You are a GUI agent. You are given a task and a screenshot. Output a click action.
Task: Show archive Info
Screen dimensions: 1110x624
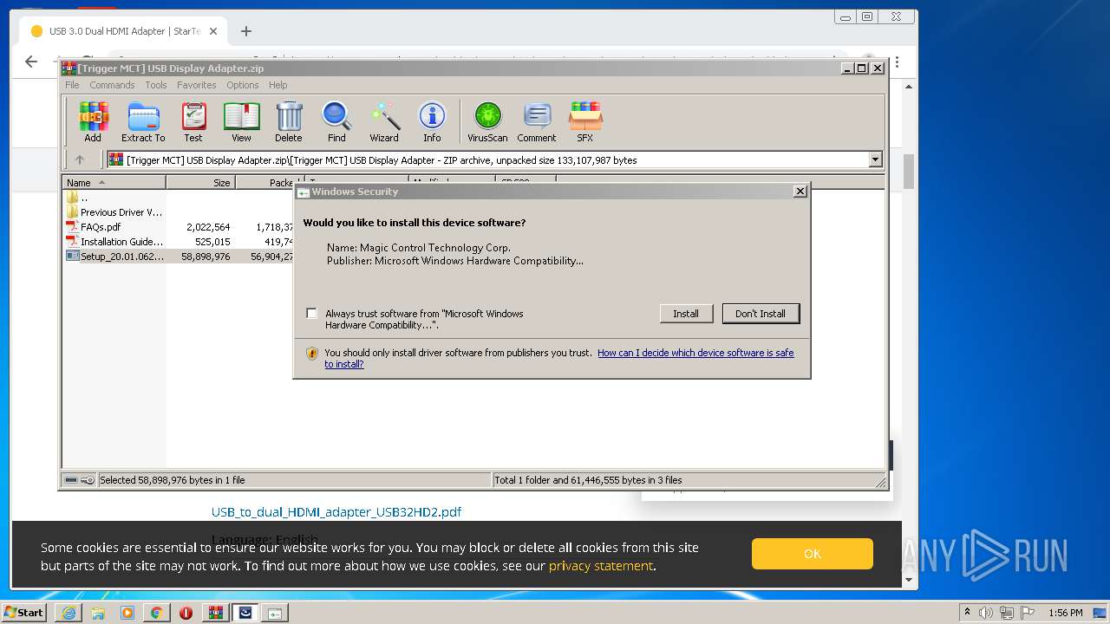coord(432,121)
